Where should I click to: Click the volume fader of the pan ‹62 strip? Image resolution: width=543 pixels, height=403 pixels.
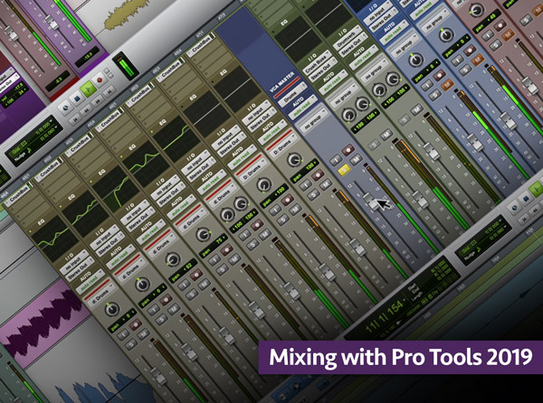tap(226, 335)
